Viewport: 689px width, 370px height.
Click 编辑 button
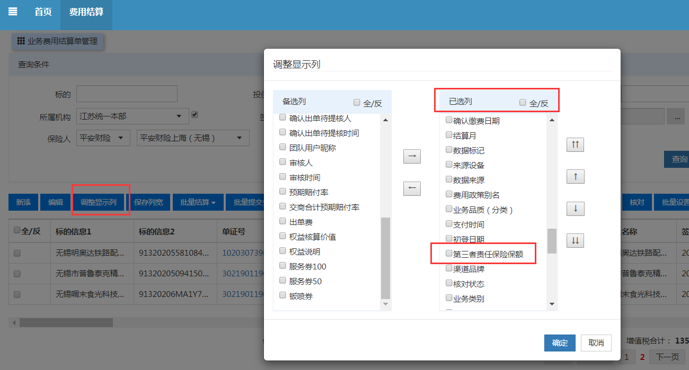tap(56, 202)
